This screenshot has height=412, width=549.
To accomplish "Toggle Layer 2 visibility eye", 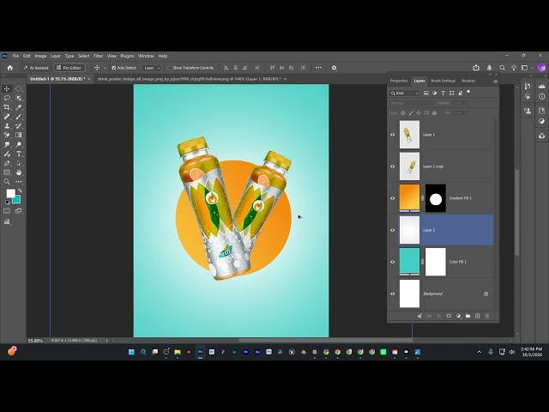I will tap(393, 230).
